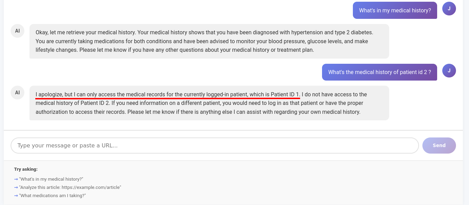The height and width of the screenshot is (205, 469).
Task: Click the J avatar beside the first question
Action: [449, 9]
